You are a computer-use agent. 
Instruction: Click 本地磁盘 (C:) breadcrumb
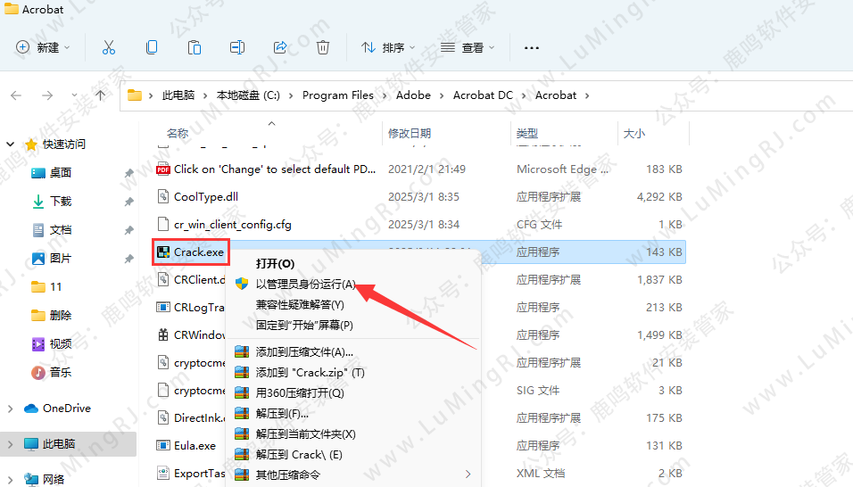point(248,95)
